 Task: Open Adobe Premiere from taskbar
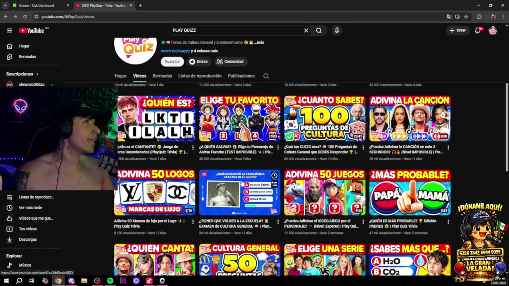pos(123,280)
